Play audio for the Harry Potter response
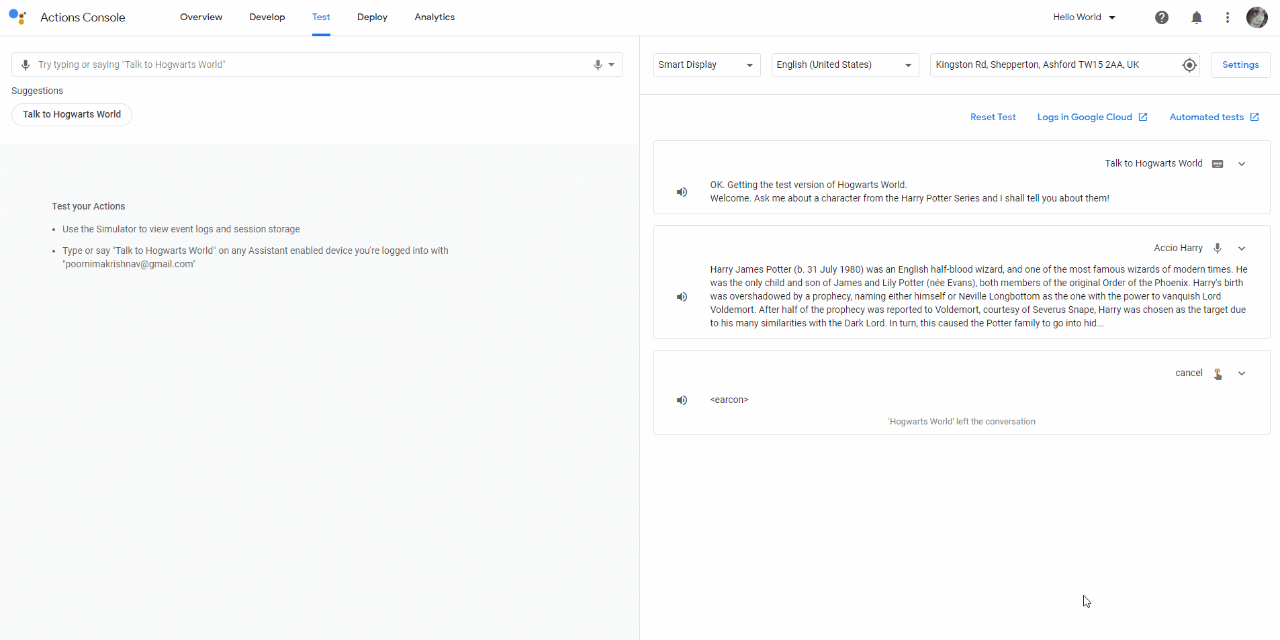Viewport: 1280px width, 640px height. (682, 297)
